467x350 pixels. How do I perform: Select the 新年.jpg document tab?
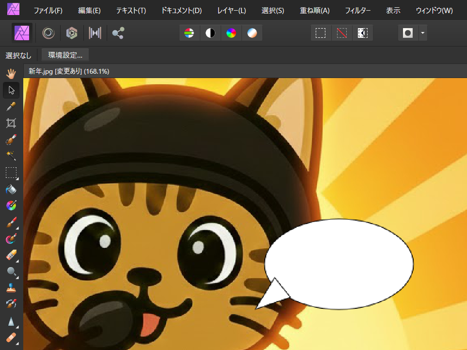68,71
